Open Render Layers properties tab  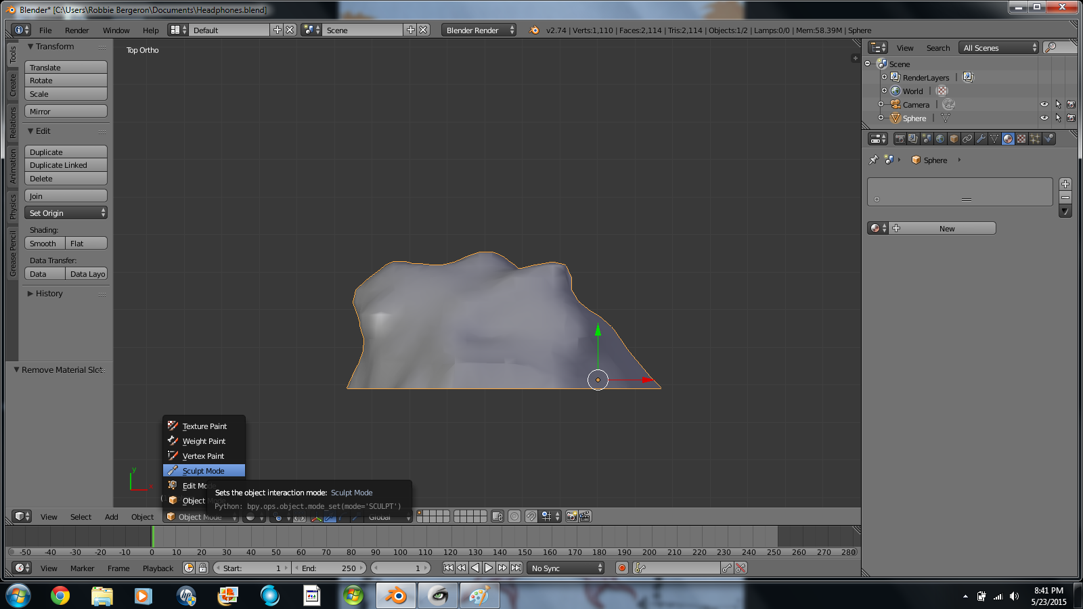(913, 139)
